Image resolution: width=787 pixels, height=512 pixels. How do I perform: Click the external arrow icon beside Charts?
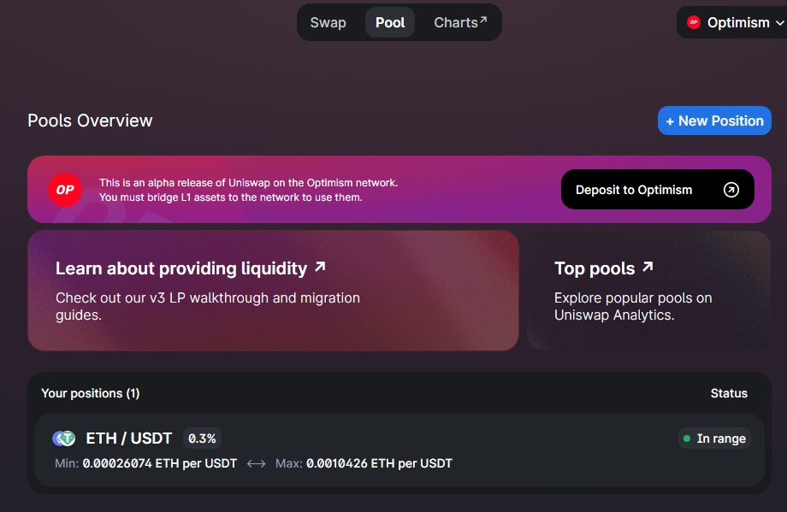click(483, 19)
